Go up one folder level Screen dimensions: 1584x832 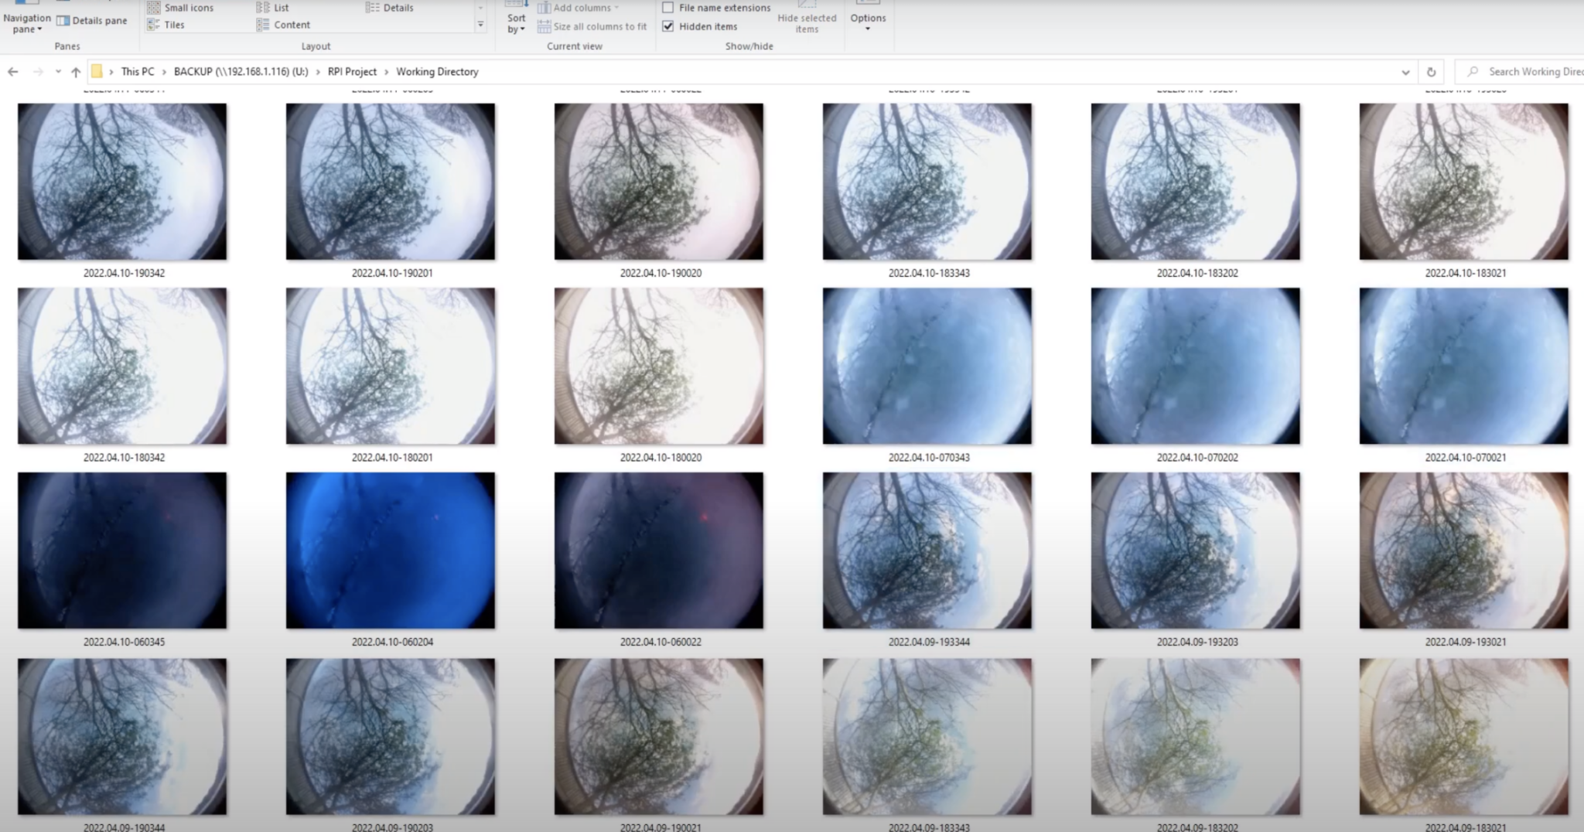click(x=76, y=72)
